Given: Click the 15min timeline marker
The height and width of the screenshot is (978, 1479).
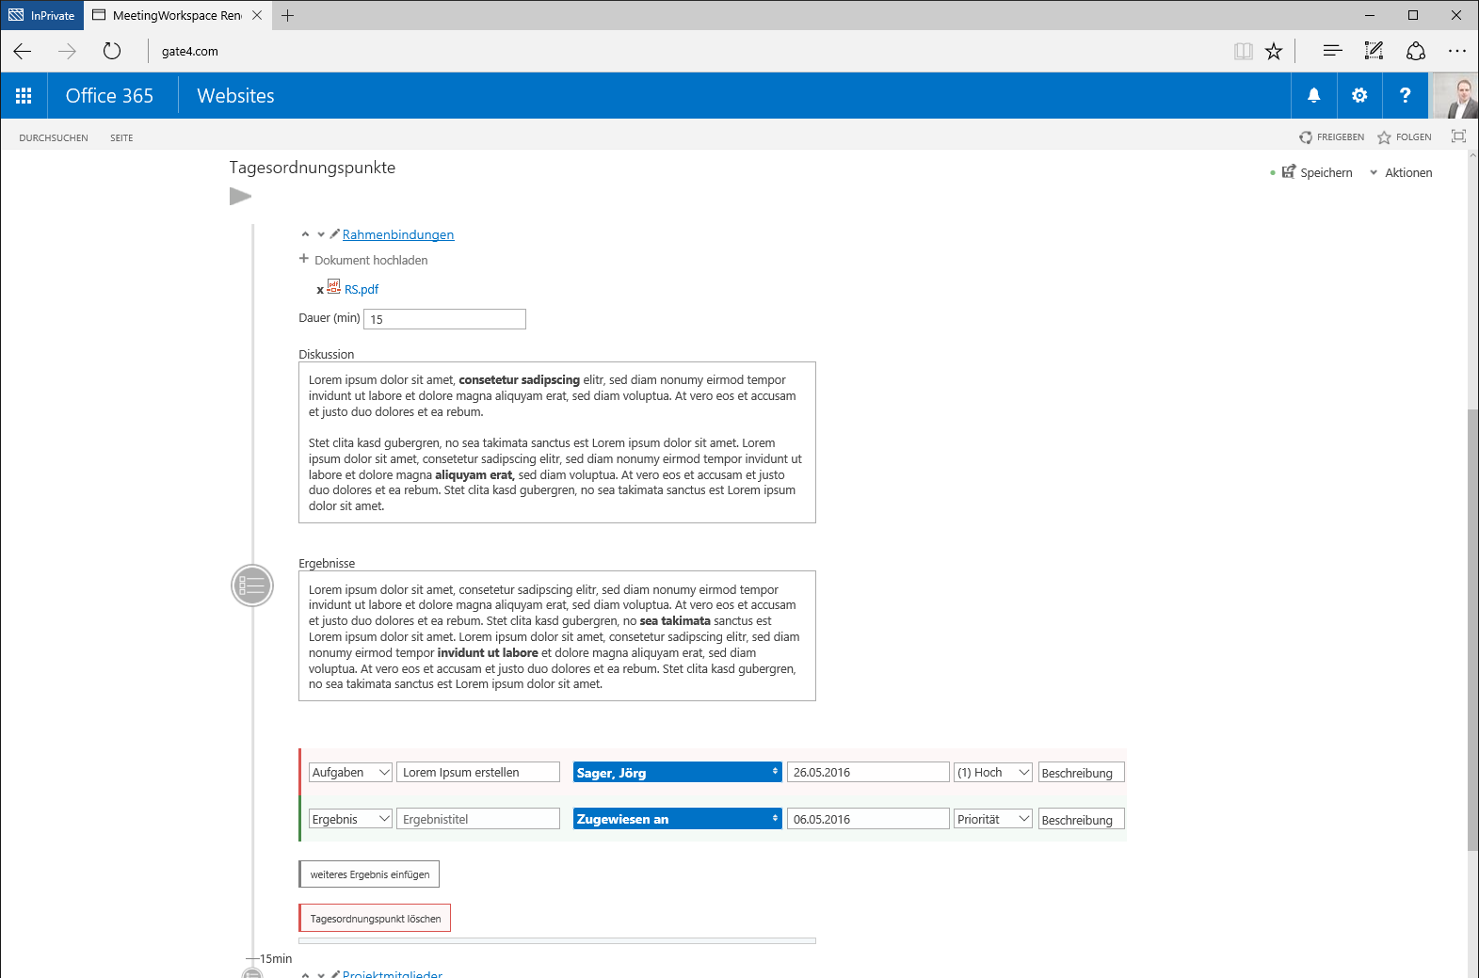Looking at the screenshot, I should pos(275,958).
